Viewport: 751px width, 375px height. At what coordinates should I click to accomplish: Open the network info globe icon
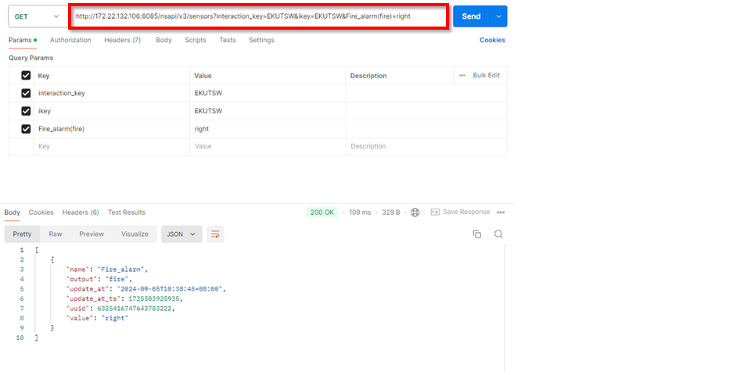415,212
